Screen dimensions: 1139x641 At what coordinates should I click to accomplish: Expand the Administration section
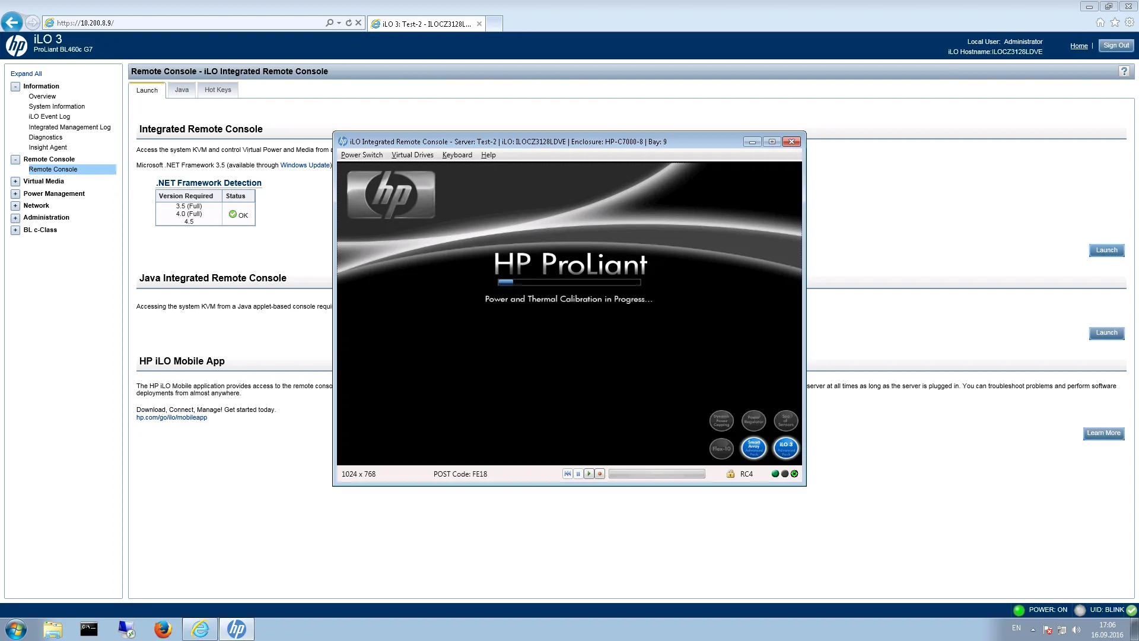click(x=15, y=218)
